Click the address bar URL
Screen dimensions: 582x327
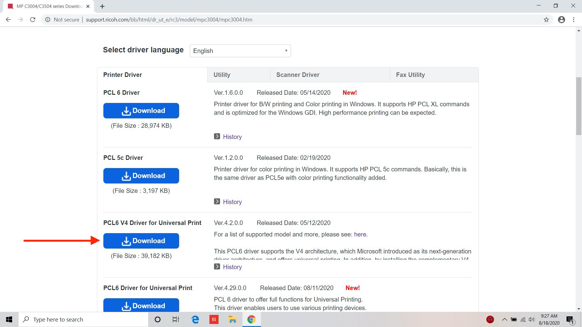pyautogui.click(x=169, y=20)
